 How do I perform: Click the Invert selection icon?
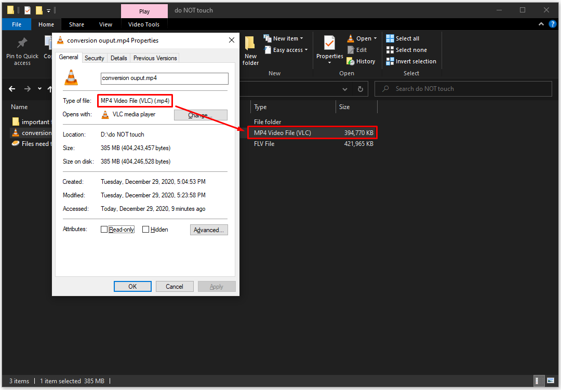390,61
